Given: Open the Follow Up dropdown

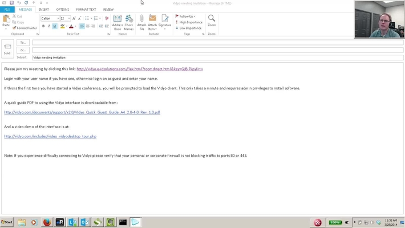Looking at the screenshot, I should 185,17.
